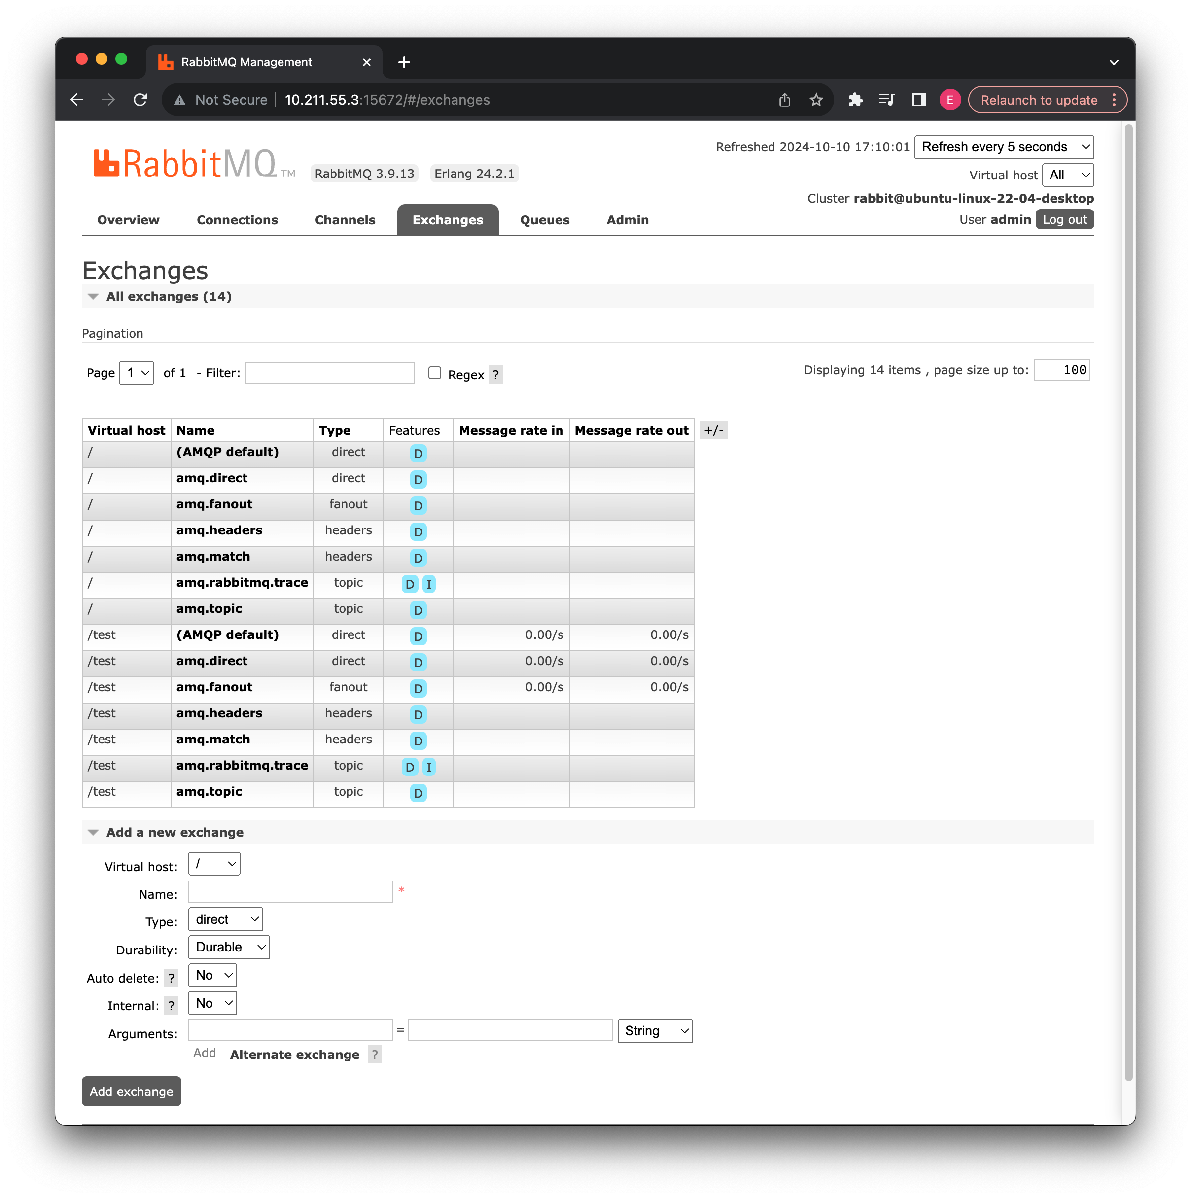This screenshot has width=1191, height=1198.
Task: Open the browser extensions puzzle icon
Action: tap(855, 100)
